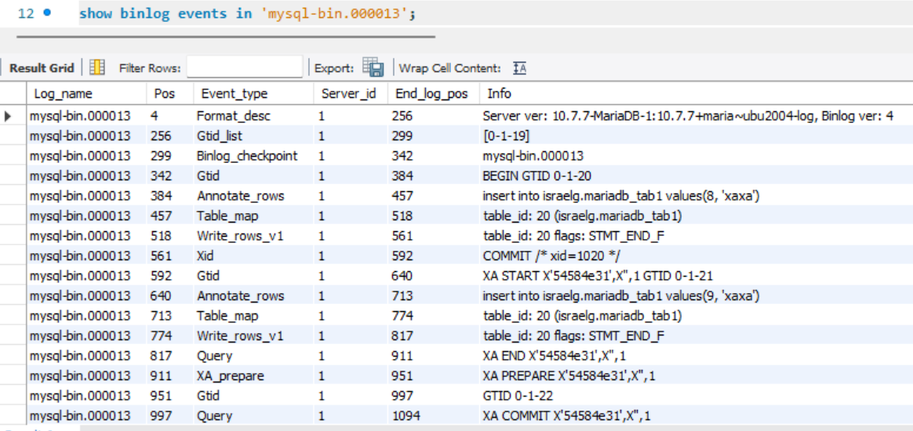The height and width of the screenshot is (431, 913).
Task: Click the Result Grid tab label
Action: click(x=42, y=68)
